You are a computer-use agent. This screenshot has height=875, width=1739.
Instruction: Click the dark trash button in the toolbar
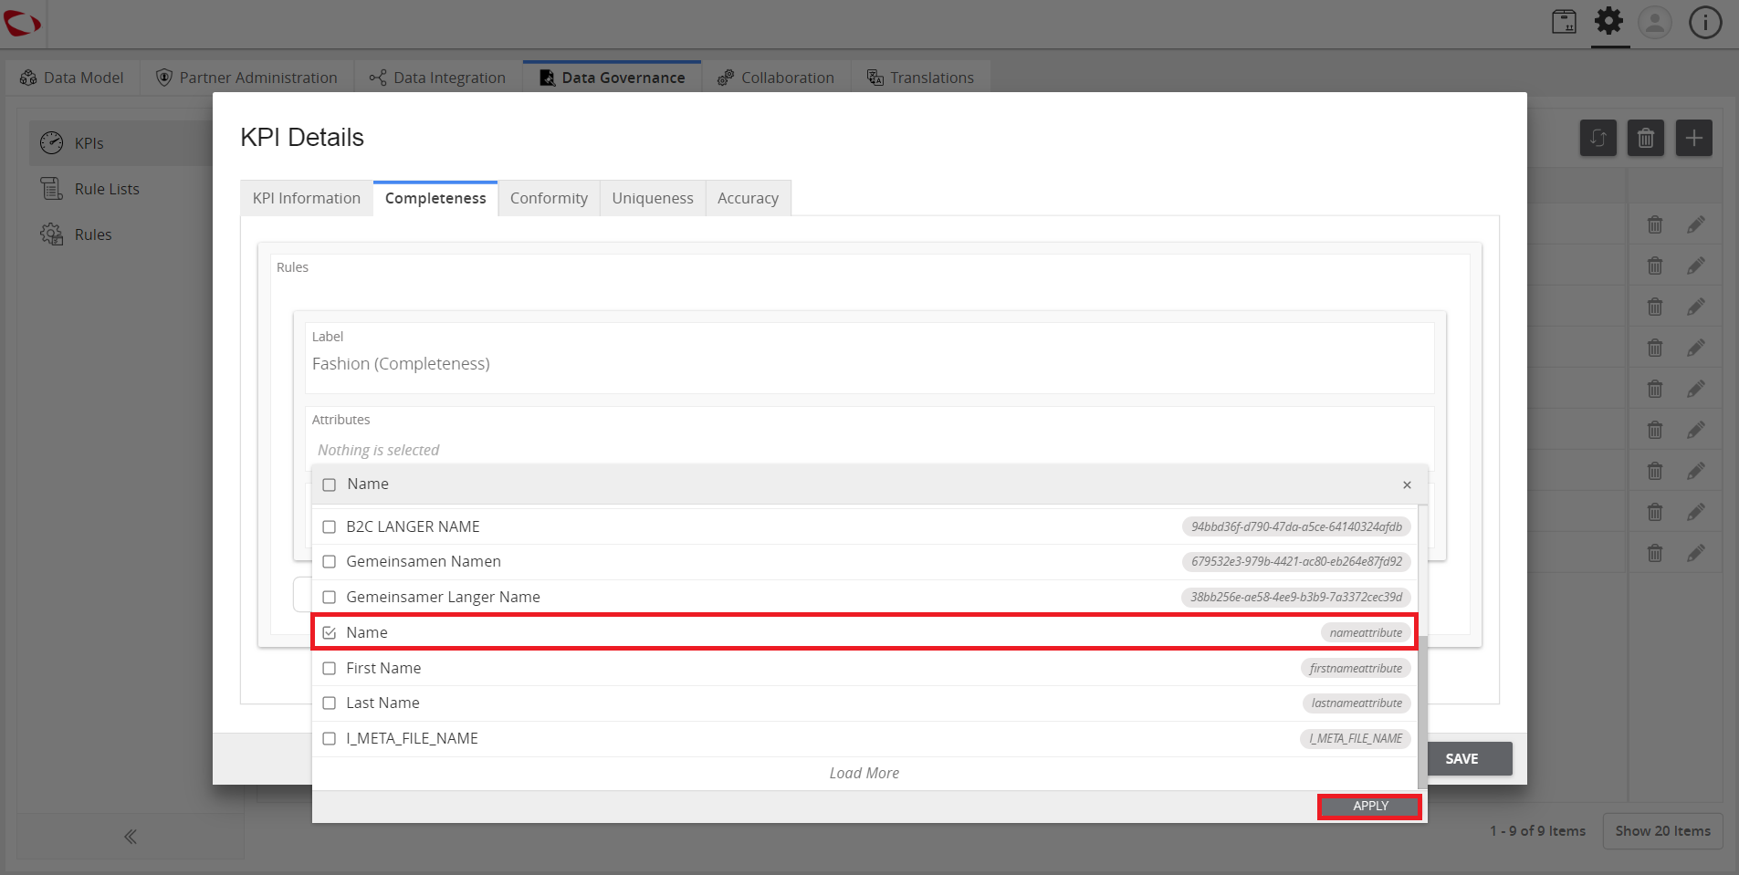point(1646,138)
